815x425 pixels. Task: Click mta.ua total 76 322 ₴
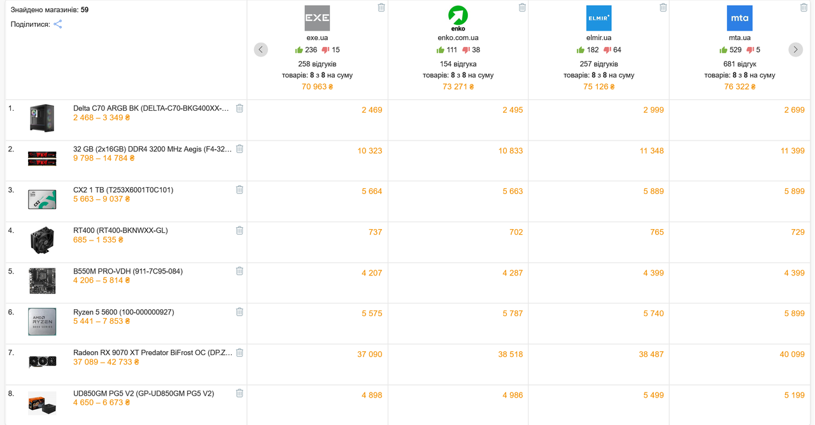(x=739, y=87)
